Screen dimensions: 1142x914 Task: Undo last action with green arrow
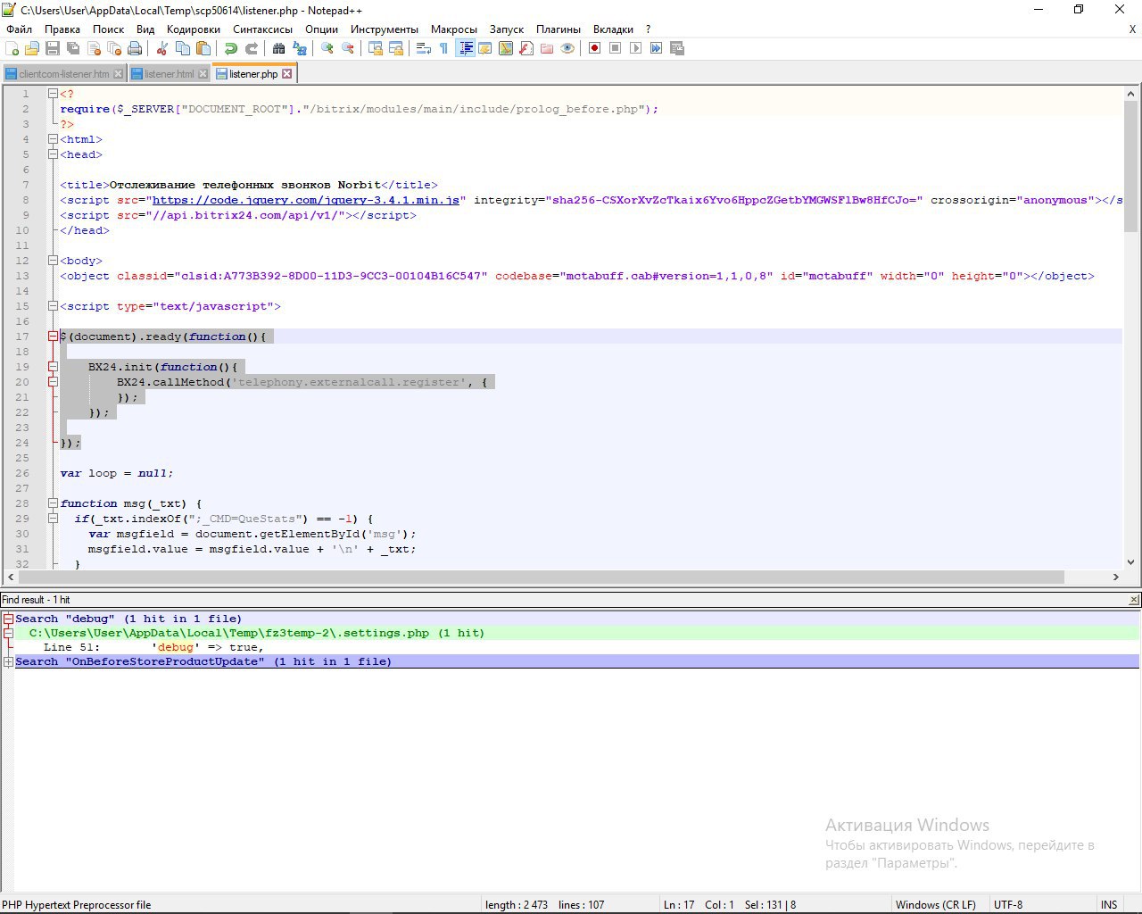[x=231, y=48]
